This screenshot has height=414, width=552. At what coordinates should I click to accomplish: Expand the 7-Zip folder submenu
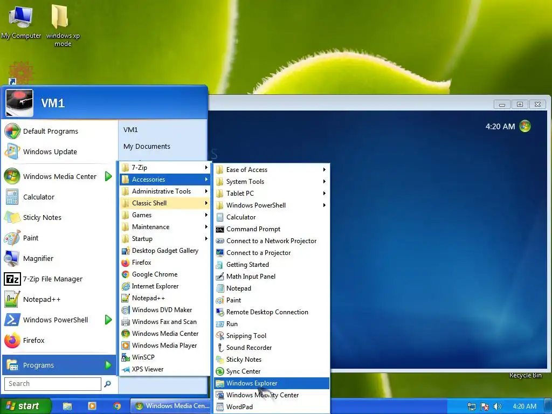click(165, 168)
